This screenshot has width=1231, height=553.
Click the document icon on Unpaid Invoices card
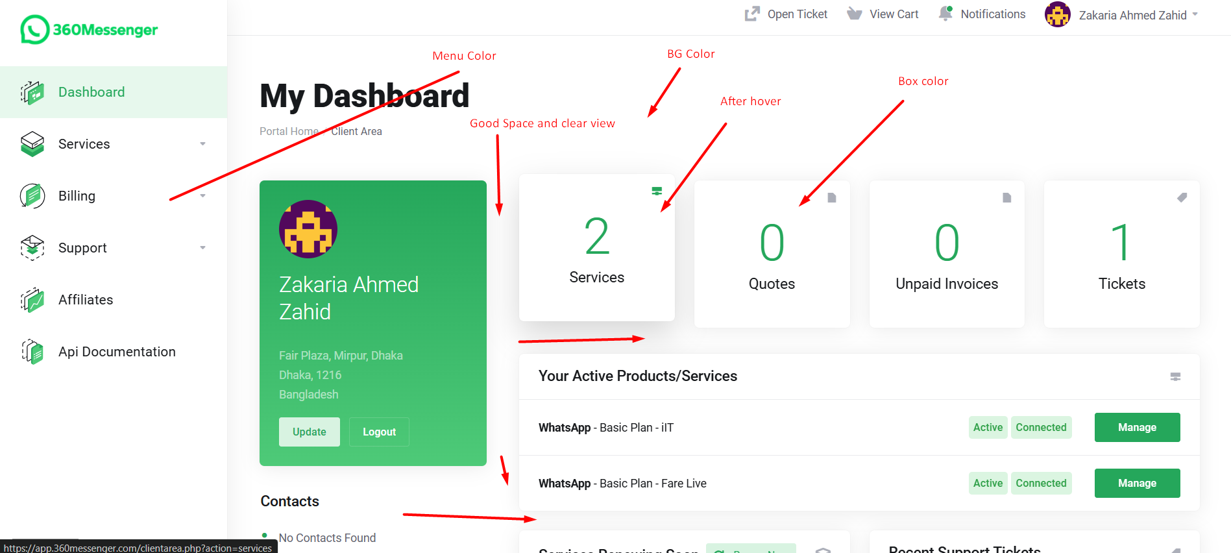(1007, 197)
